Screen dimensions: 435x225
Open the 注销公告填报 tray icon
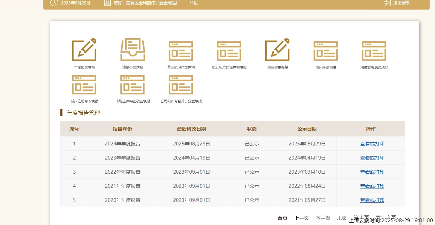[x=133, y=50]
